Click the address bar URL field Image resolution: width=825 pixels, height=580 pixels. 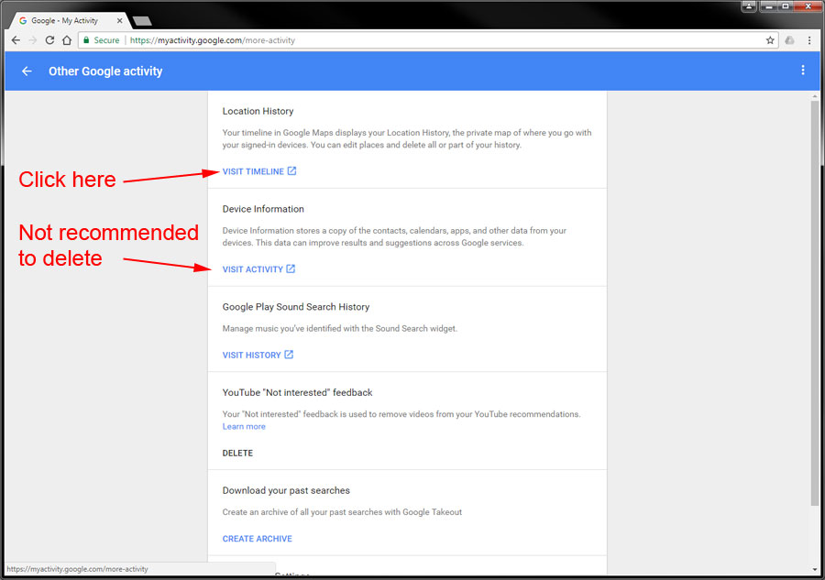coord(428,40)
